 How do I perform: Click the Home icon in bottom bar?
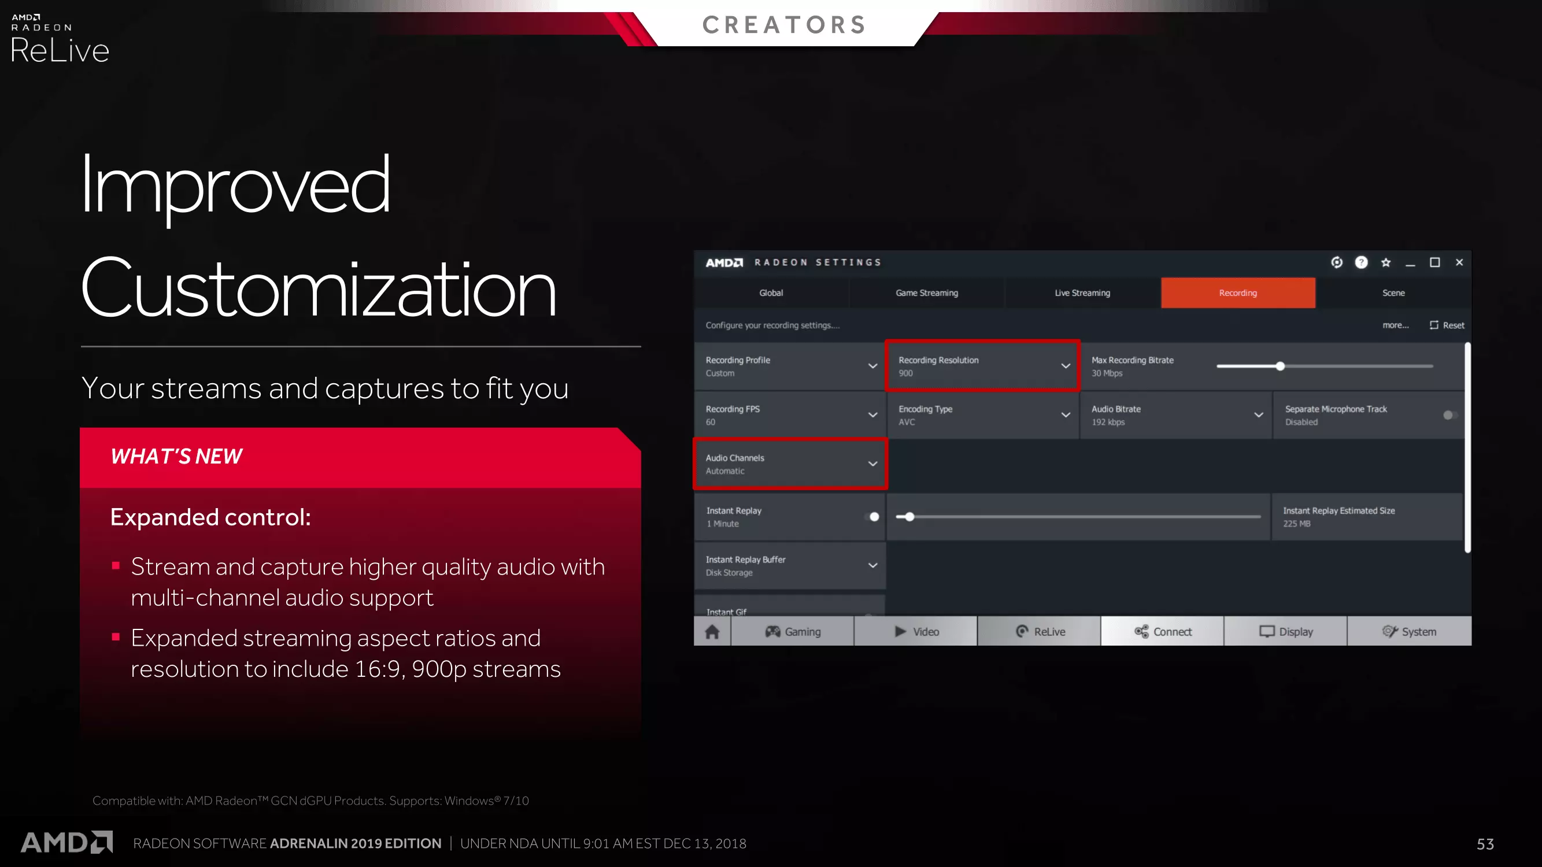click(712, 632)
